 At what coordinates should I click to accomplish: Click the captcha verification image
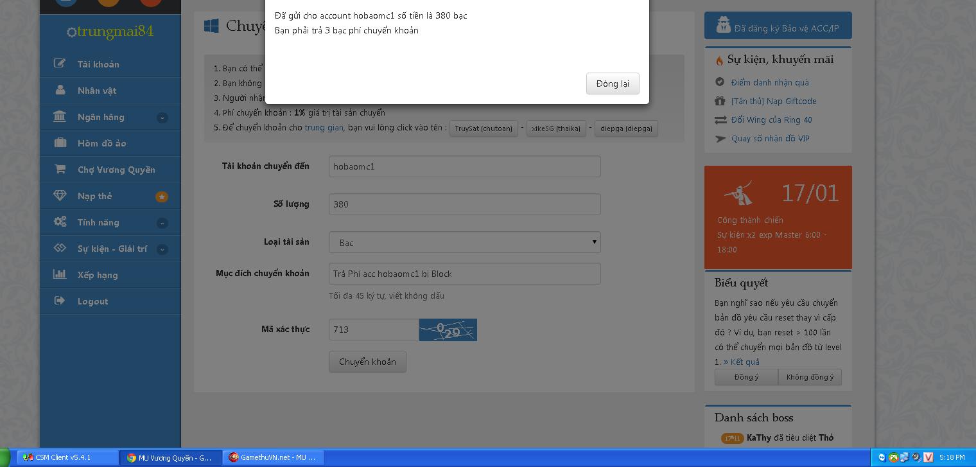(448, 330)
